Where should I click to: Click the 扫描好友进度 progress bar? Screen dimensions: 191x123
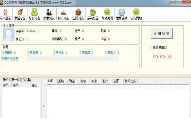[73, 59]
